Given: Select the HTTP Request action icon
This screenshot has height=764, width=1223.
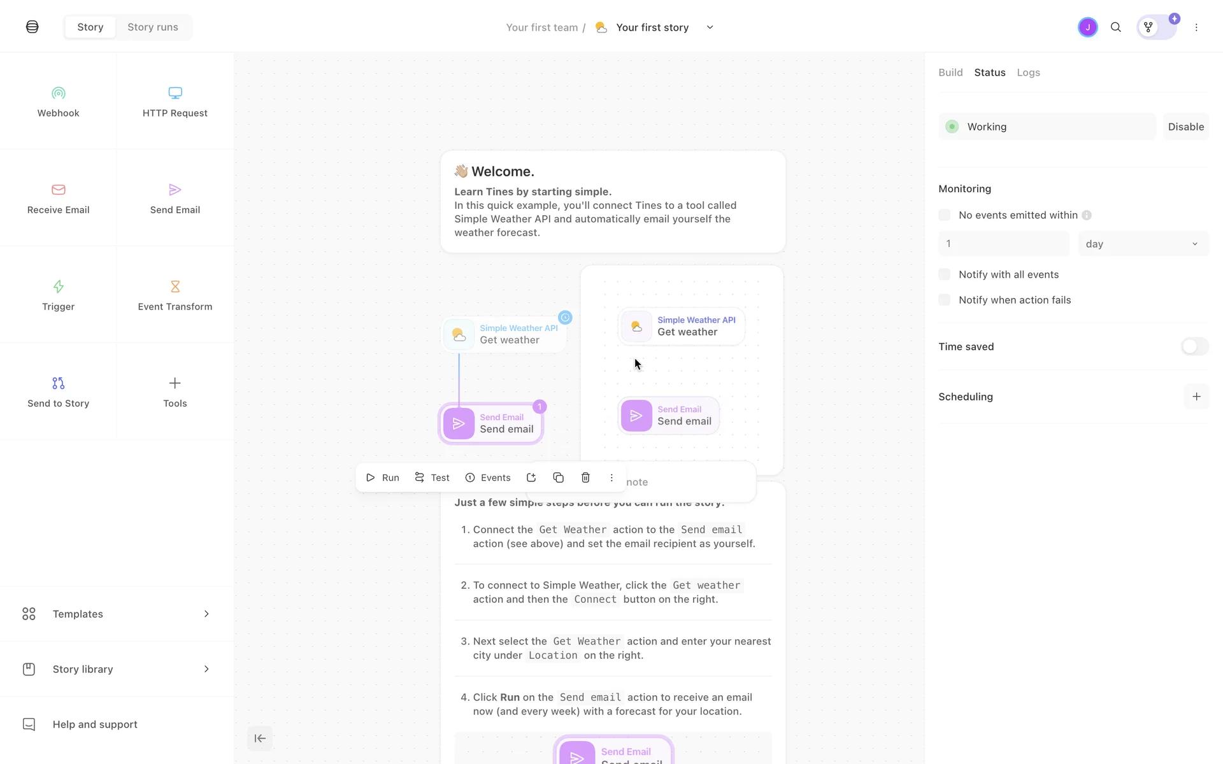Looking at the screenshot, I should coord(175,94).
